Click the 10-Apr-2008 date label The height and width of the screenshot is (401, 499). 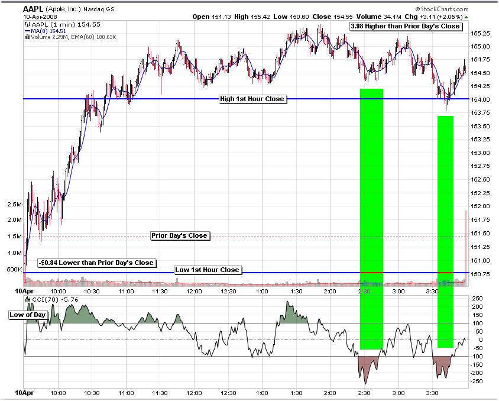(40, 17)
